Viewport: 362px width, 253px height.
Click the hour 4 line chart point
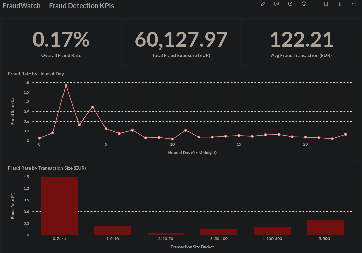(93, 107)
